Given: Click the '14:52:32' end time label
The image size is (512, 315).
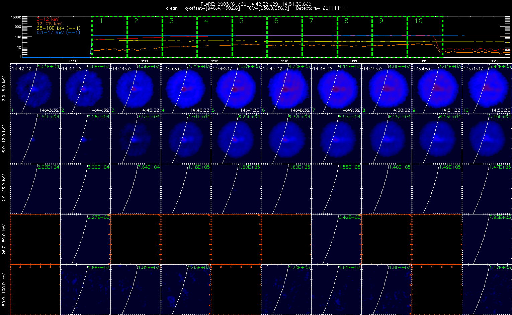Looking at the screenshot, I should tap(501, 110).
